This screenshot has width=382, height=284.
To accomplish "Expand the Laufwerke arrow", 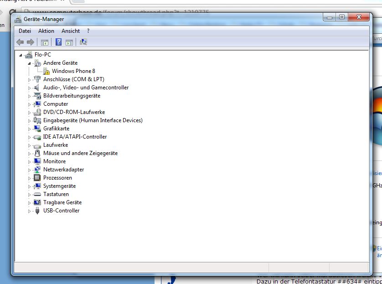I will pos(29,146).
